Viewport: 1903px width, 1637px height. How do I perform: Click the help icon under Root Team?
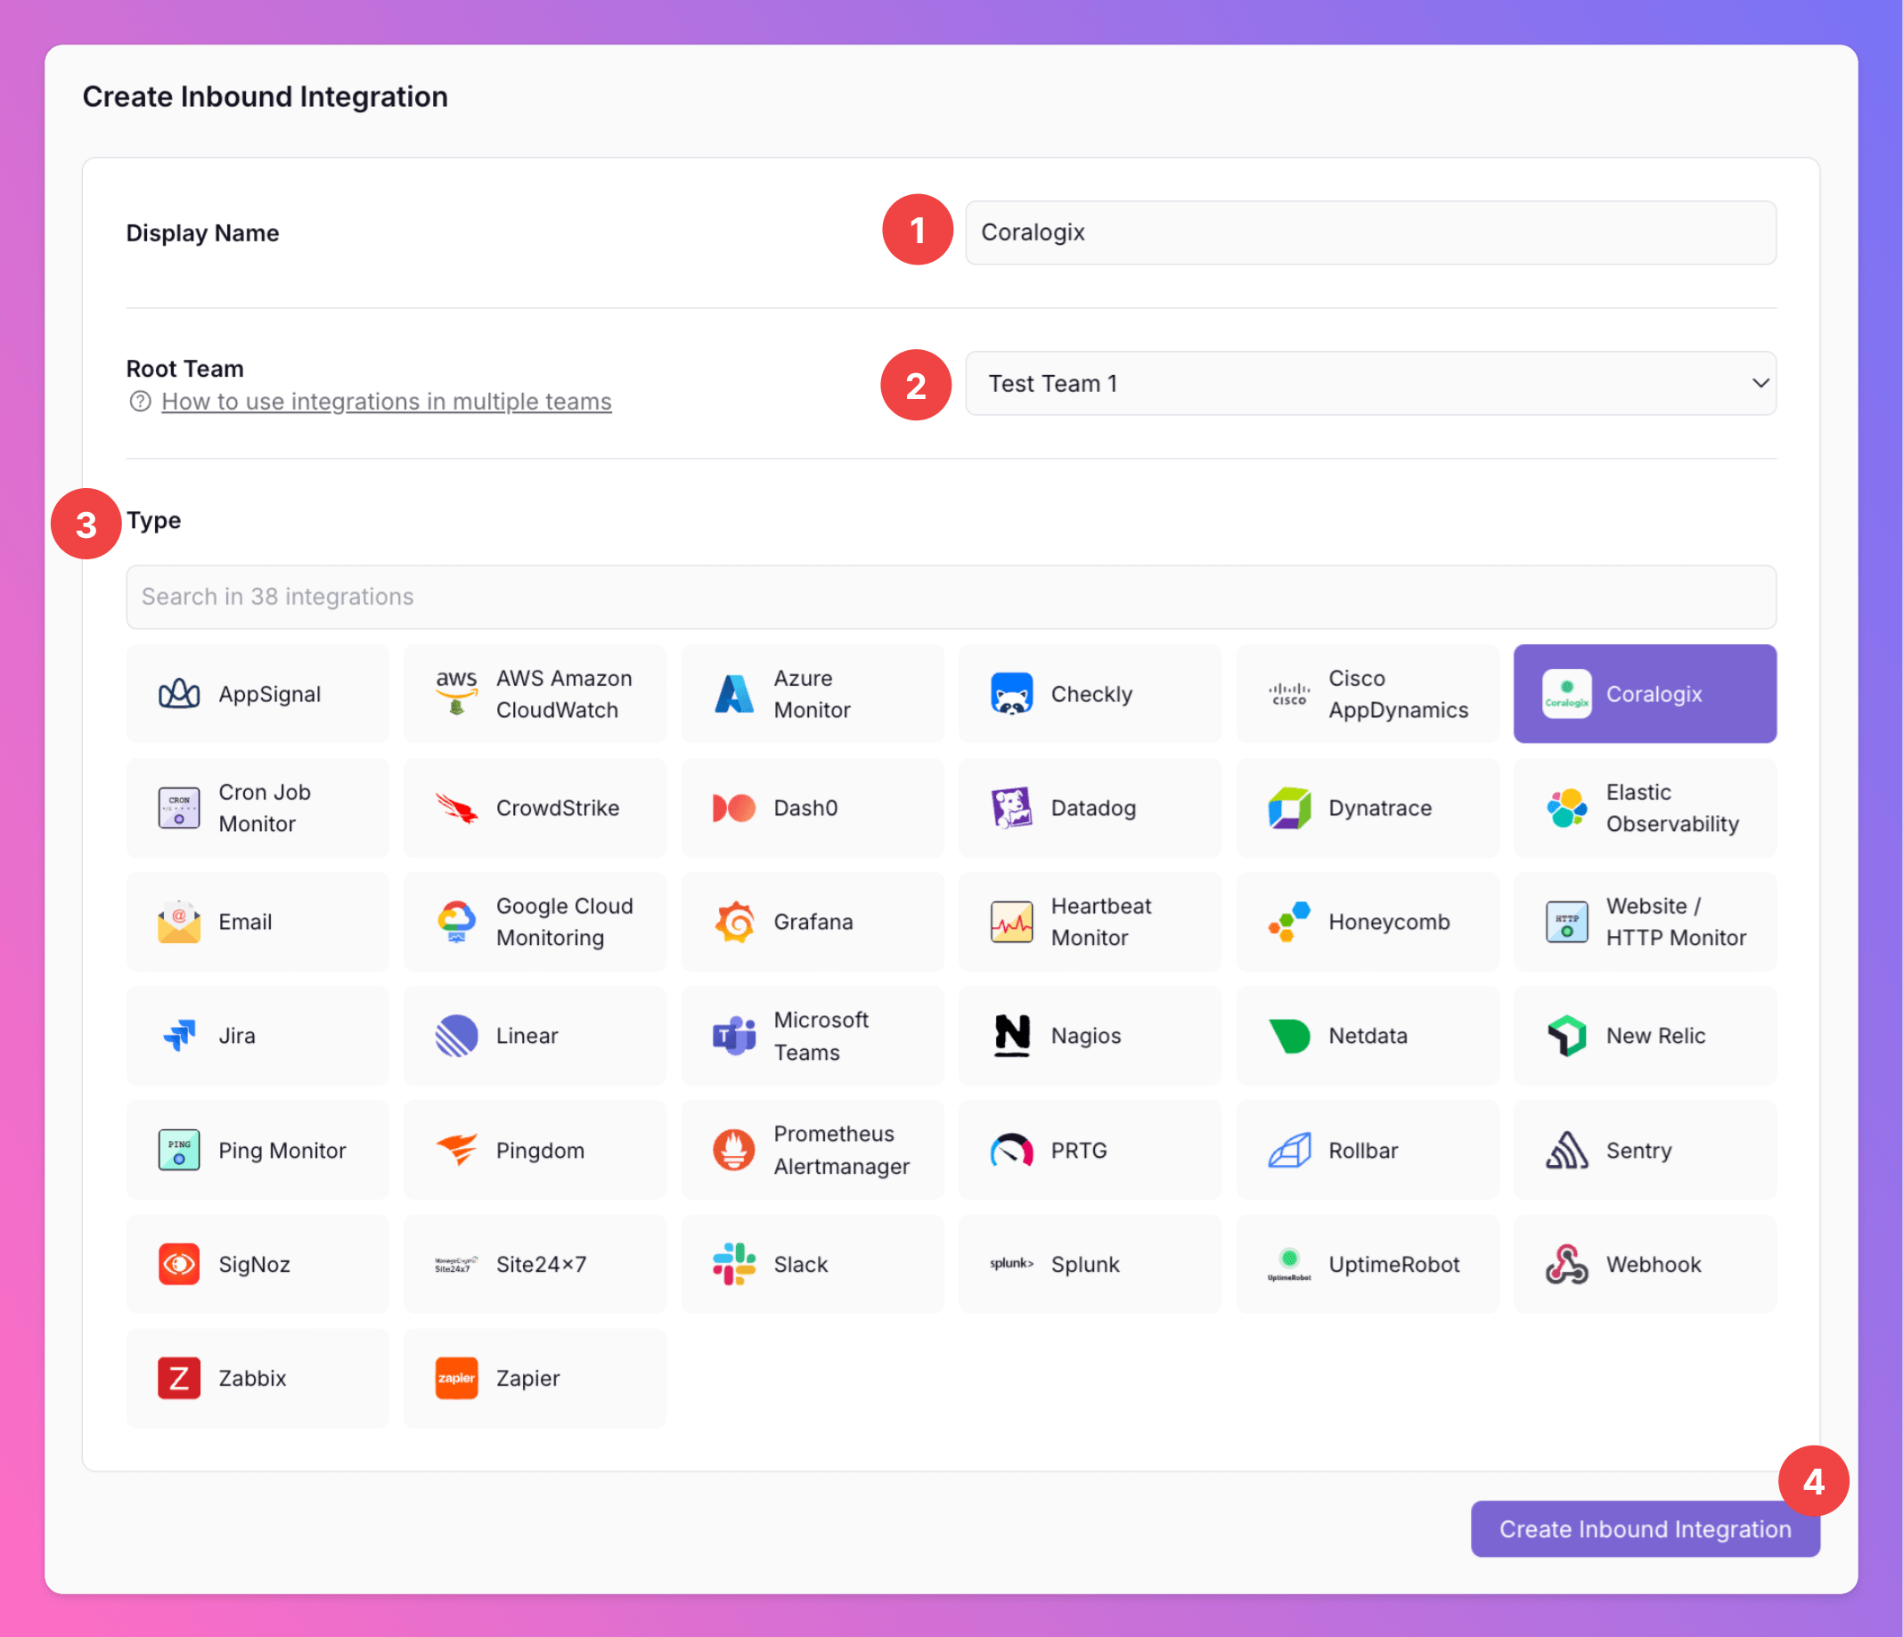pos(140,403)
